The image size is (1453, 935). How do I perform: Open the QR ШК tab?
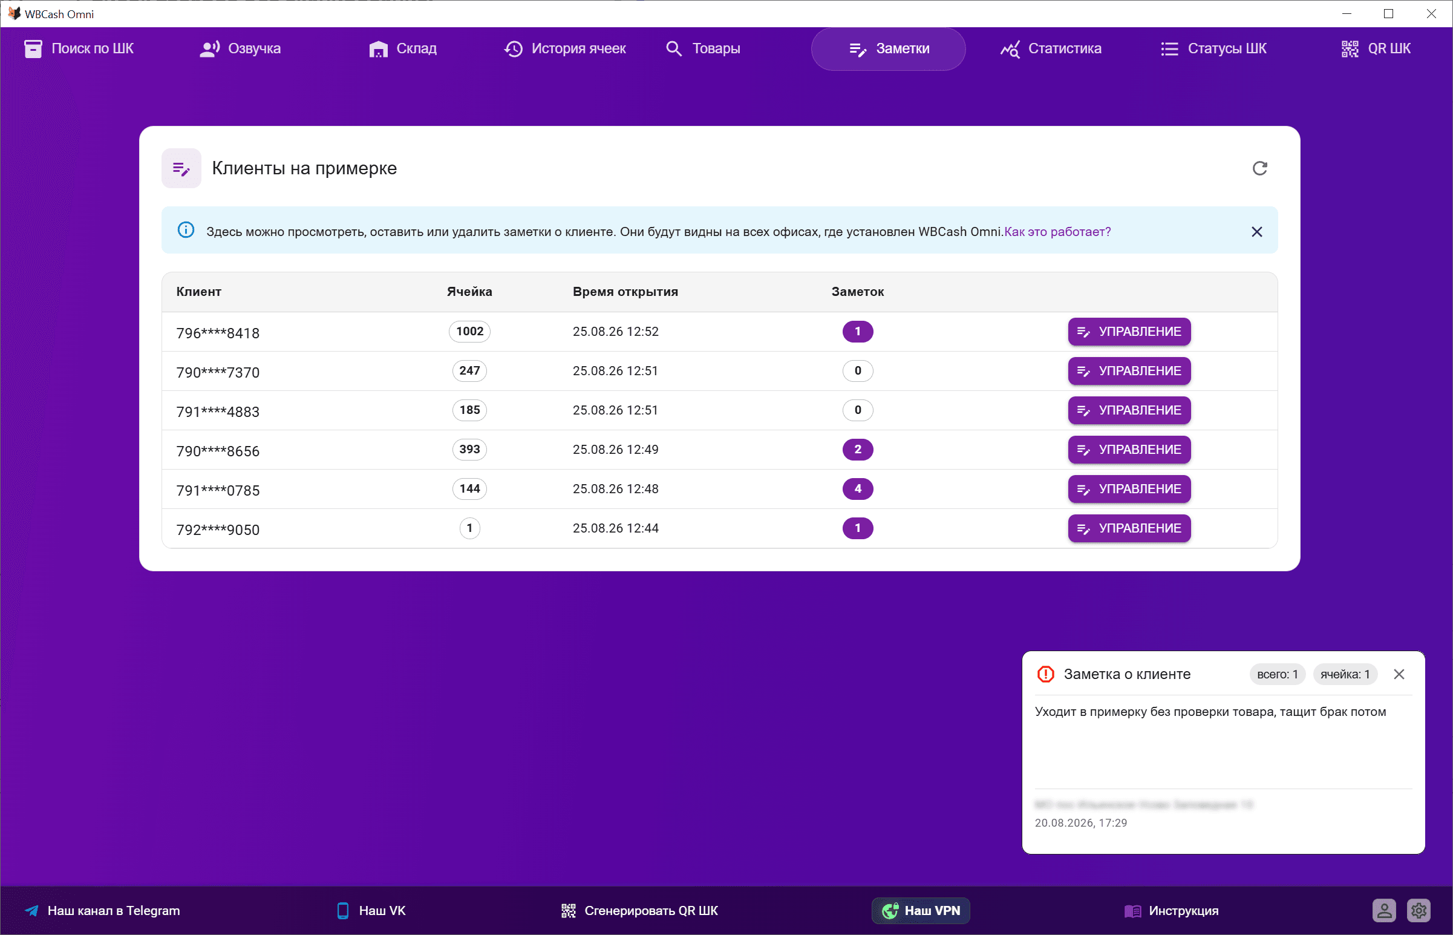[1376, 48]
